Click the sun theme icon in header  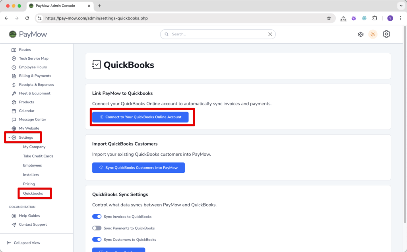373,34
